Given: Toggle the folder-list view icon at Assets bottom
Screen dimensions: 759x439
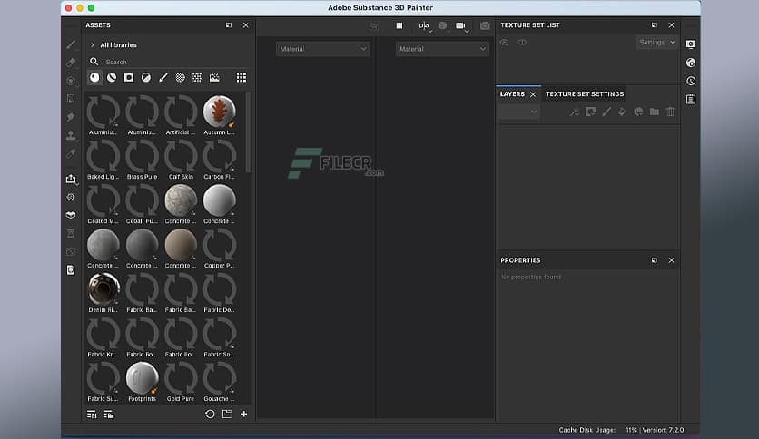Looking at the screenshot, I should (x=109, y=415).
